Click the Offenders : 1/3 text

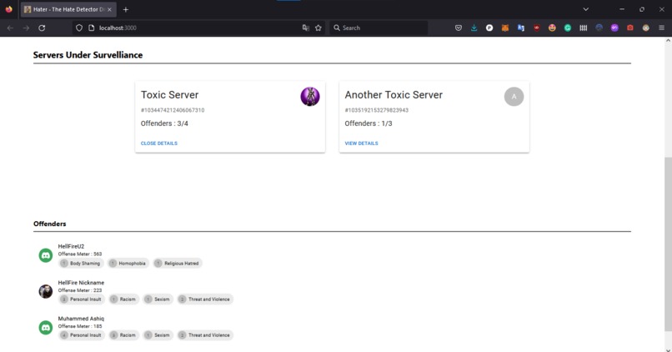pyautogui.click(x=369, y=123)
